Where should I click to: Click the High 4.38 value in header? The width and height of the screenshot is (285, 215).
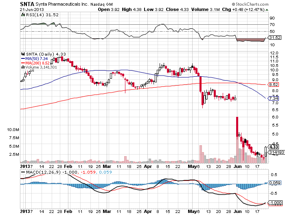tap(132, 9)
